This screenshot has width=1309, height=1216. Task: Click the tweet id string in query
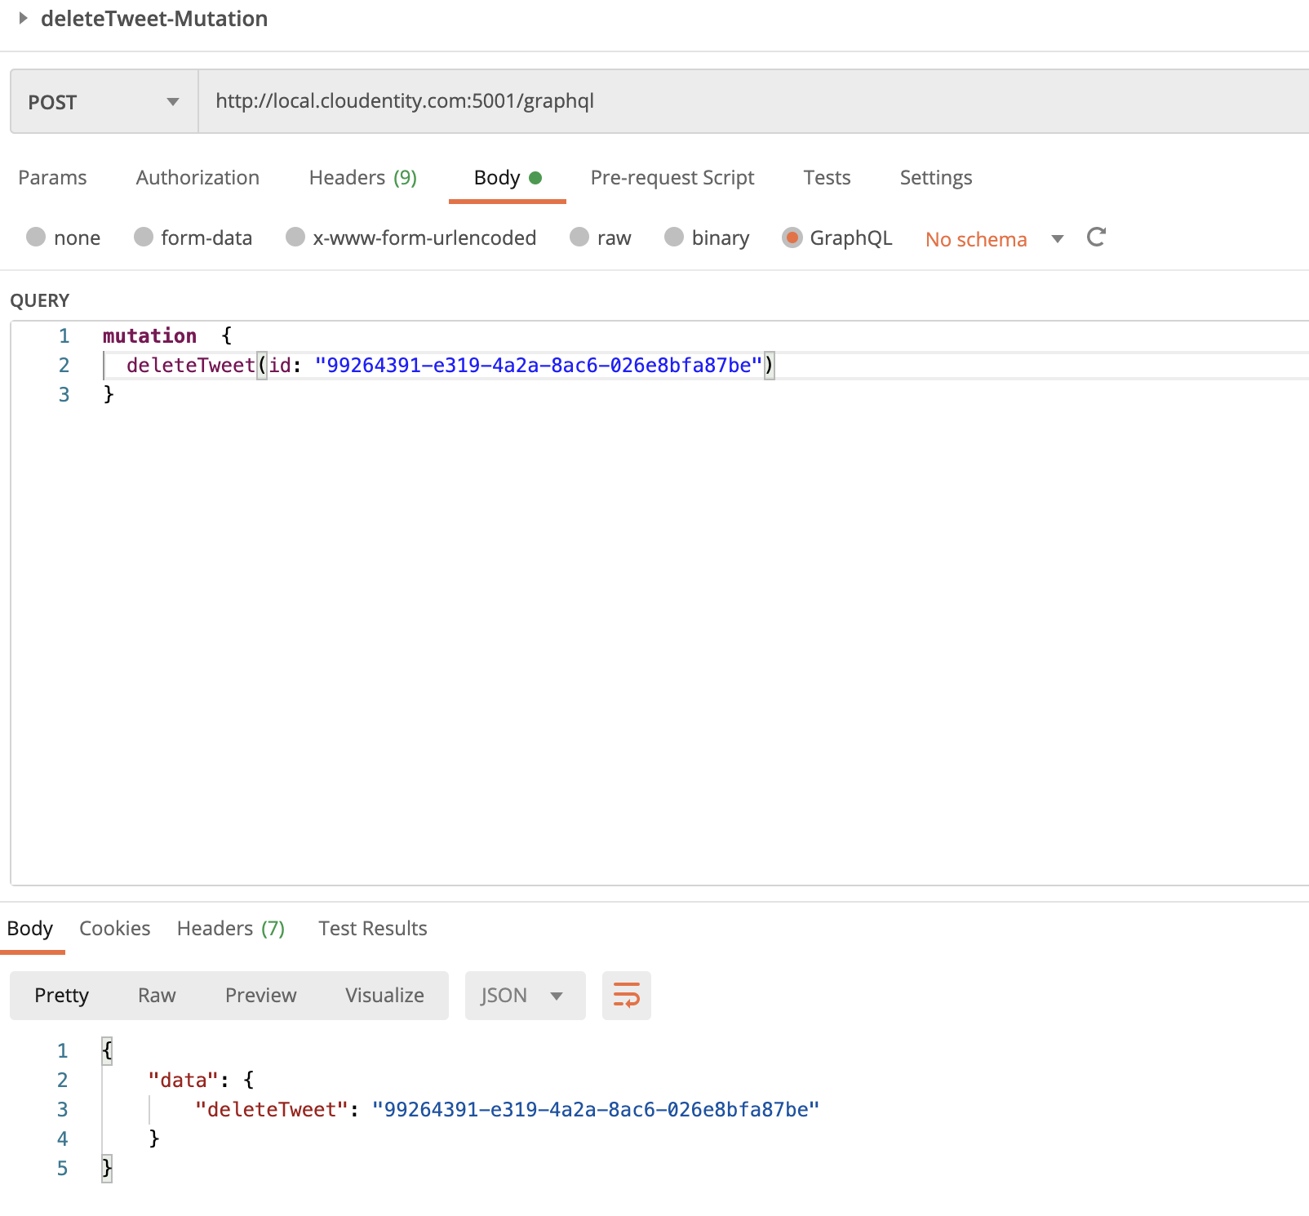[x=539, y=365]
